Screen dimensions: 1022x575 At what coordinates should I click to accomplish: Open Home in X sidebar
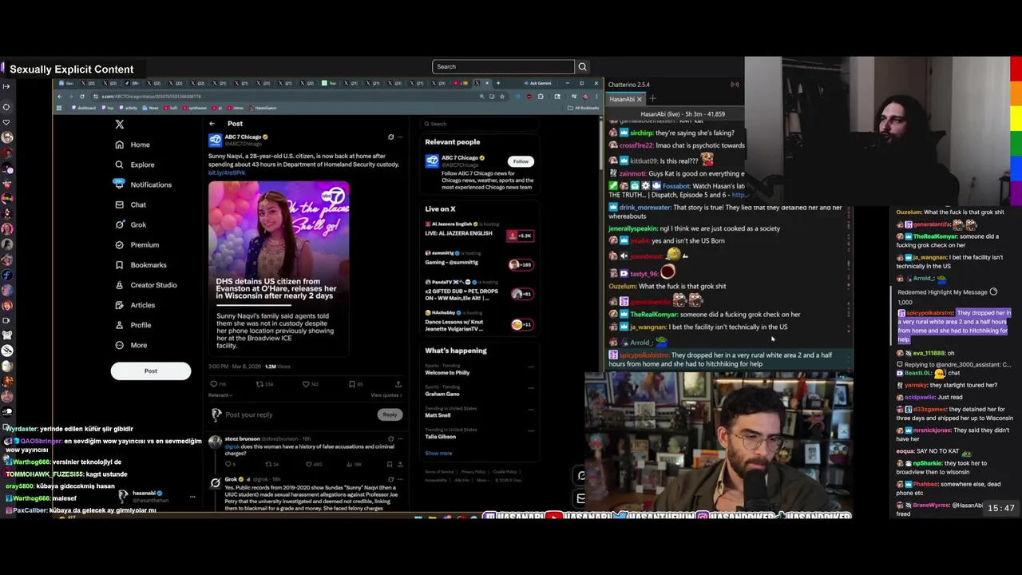pos(133,145)
